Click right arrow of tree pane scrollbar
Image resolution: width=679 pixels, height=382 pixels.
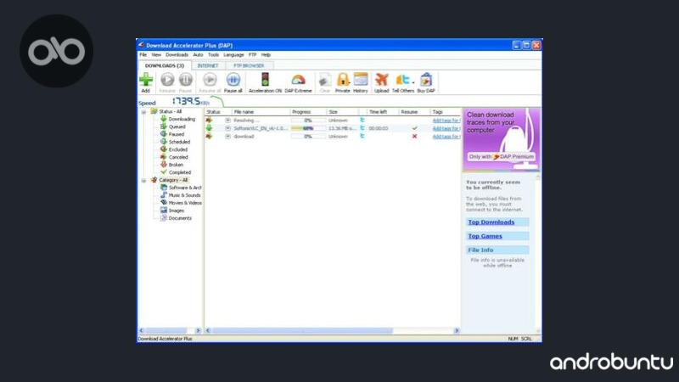(198, 331)
